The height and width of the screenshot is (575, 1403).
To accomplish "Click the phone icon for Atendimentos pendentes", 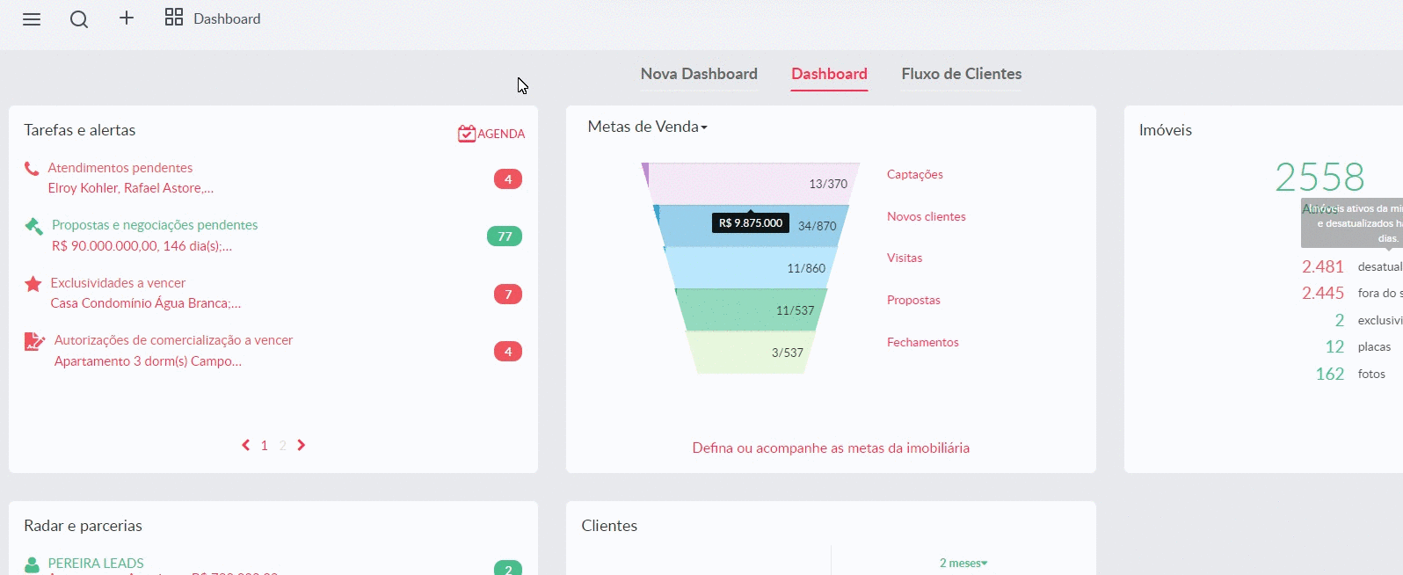I will (32, 168).
